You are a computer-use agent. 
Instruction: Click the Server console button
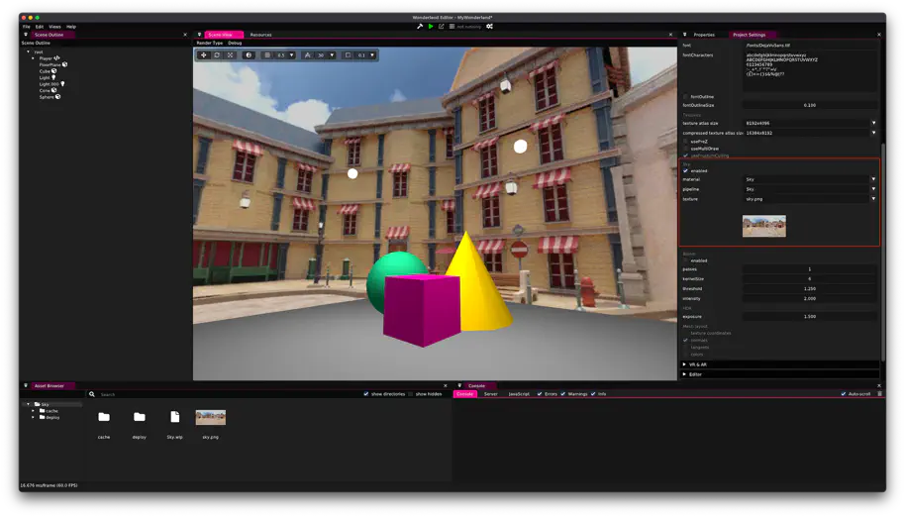490,394
